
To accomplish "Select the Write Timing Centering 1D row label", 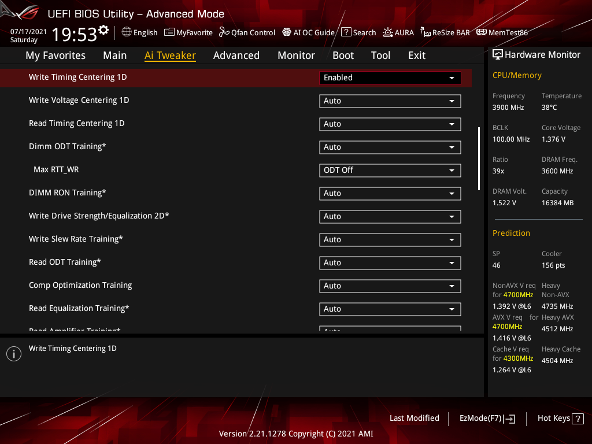I will [78, 77].
